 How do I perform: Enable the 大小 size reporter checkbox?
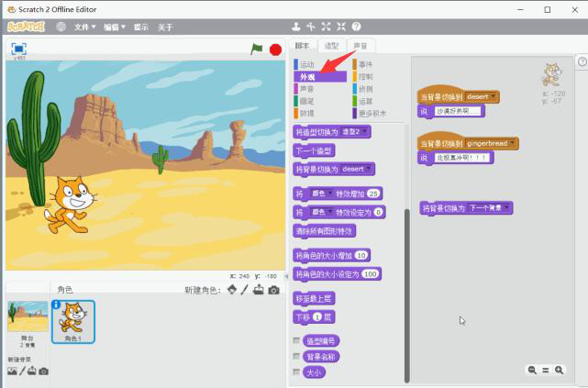click(296, 371)
